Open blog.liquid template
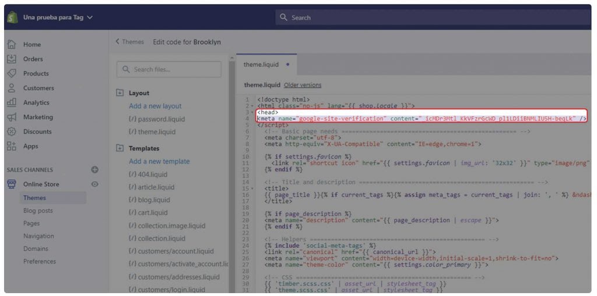Viewport: 597px width, 296px height. coord(149,200)
